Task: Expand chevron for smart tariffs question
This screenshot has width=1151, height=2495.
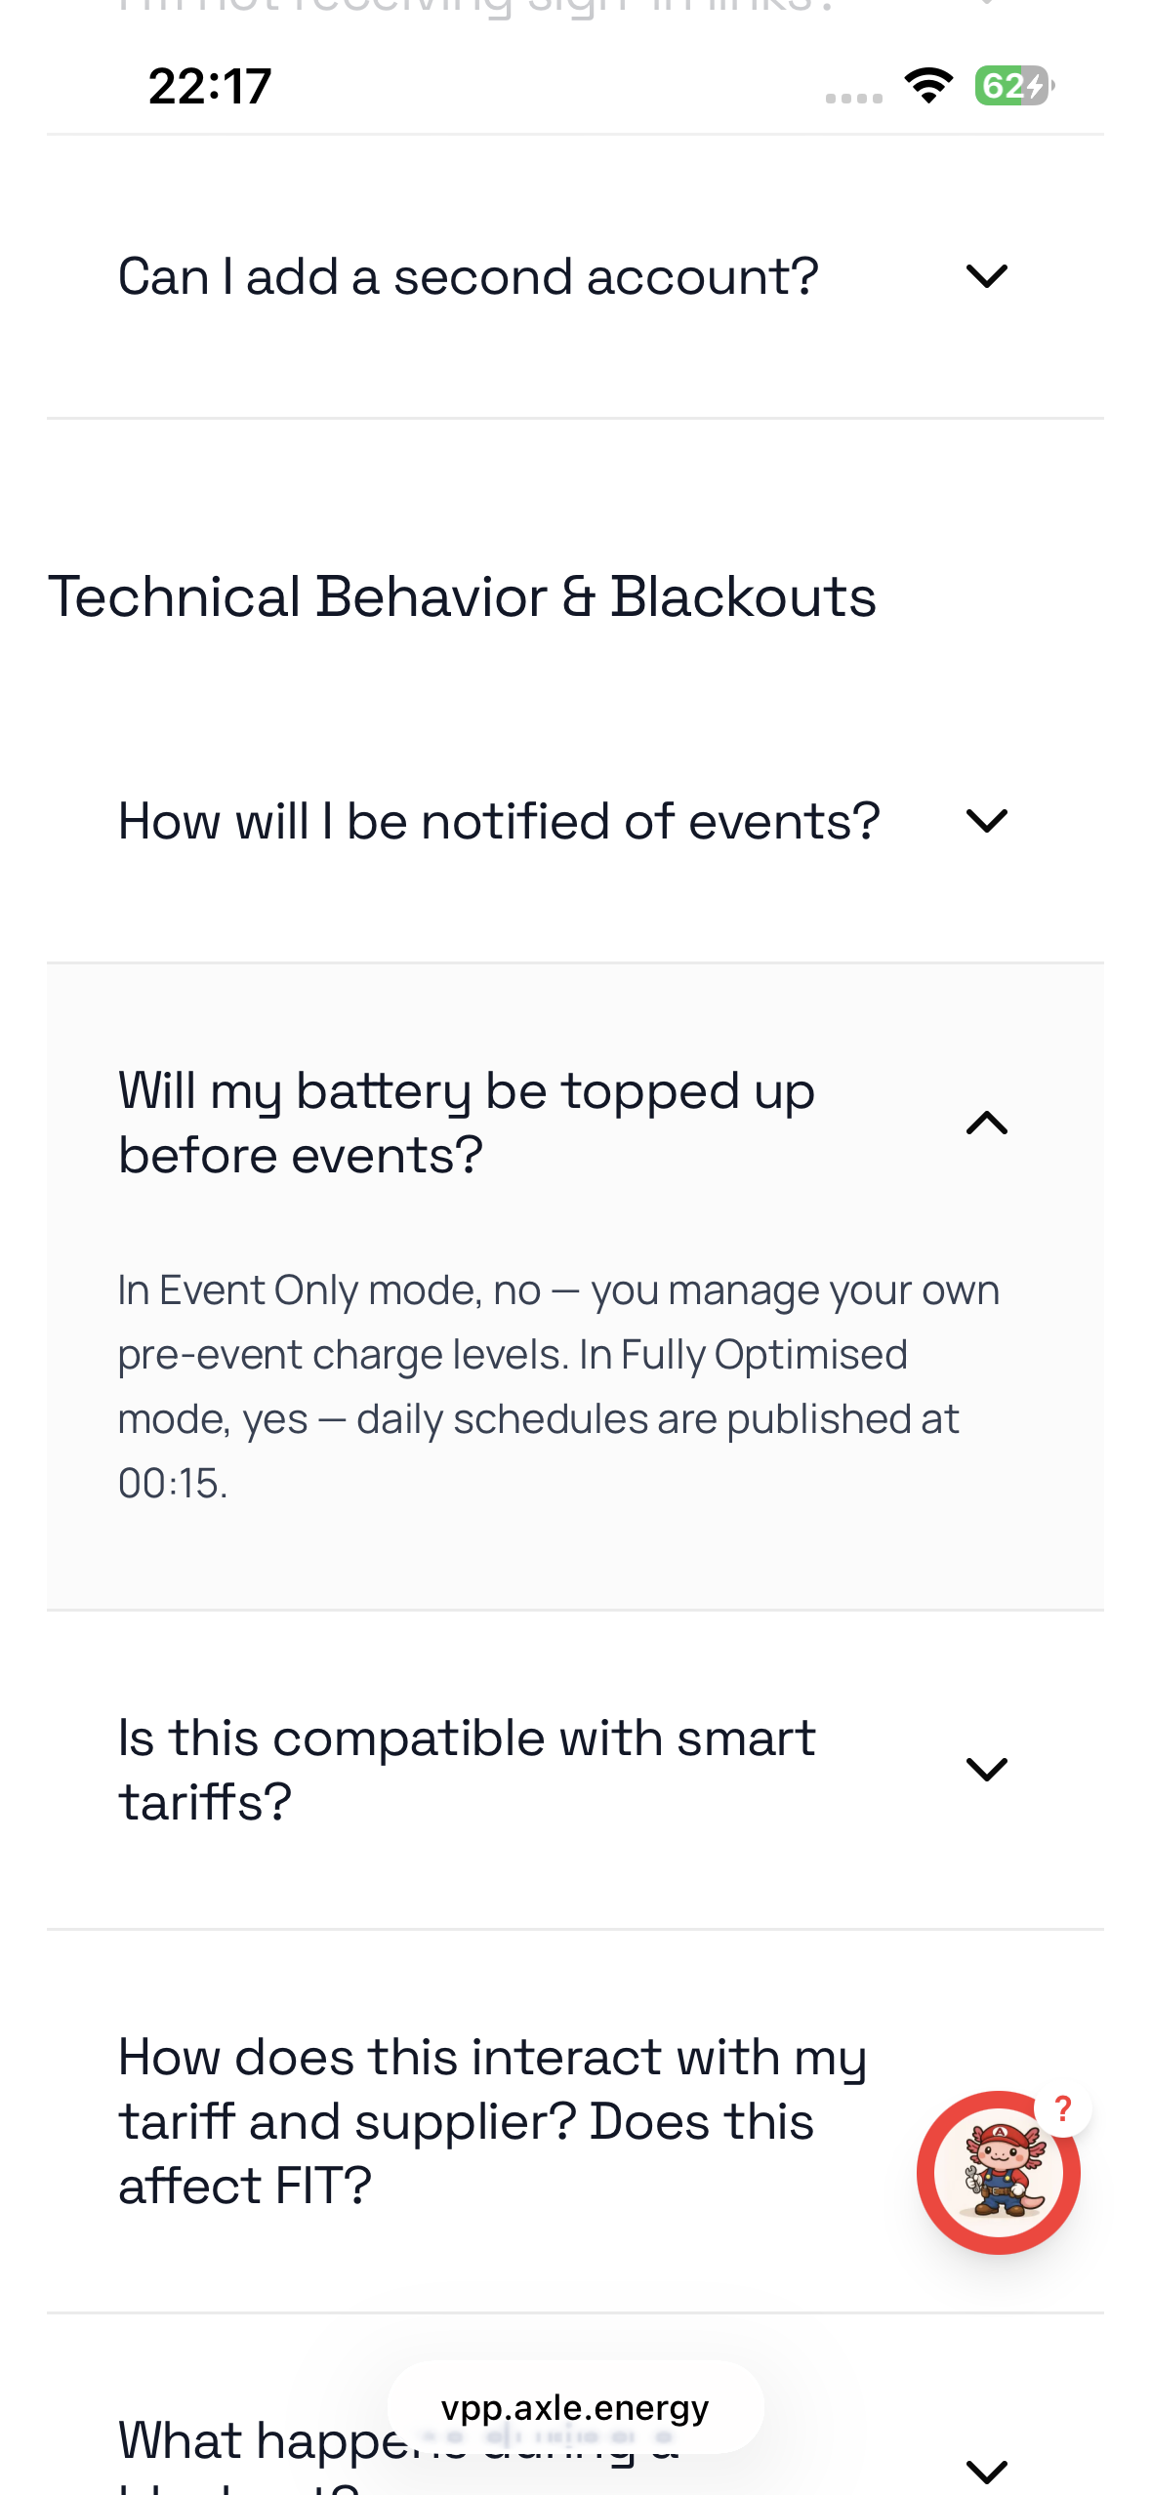Action: coord(986,1769)
